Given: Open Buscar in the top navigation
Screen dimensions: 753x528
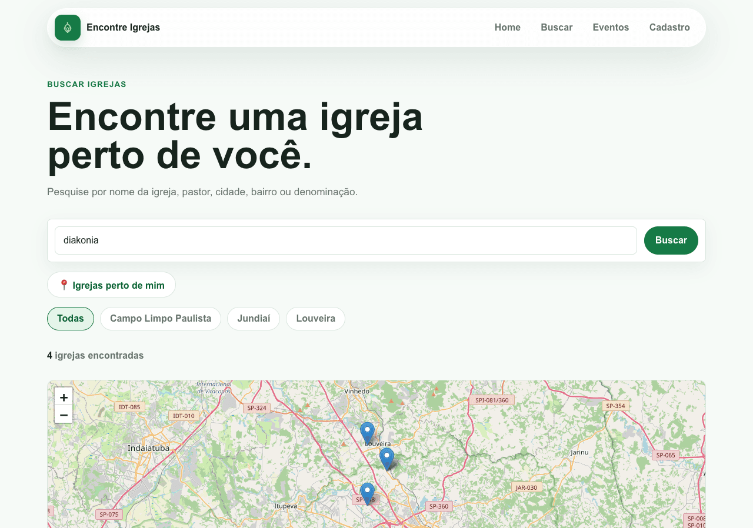Looking at the screenshot, I should click(x=557, y=28).
